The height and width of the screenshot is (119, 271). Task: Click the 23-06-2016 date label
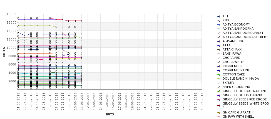[157, 102]
